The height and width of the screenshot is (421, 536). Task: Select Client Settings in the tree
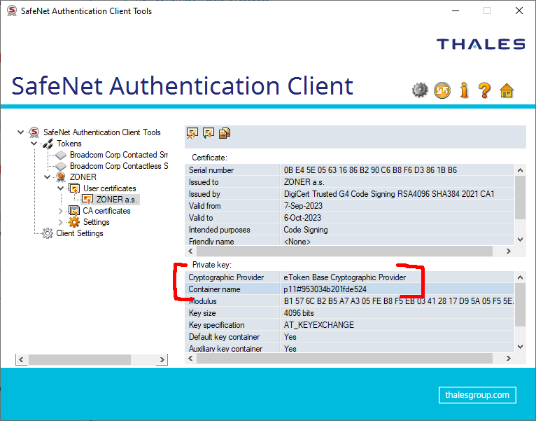(79, 233)
